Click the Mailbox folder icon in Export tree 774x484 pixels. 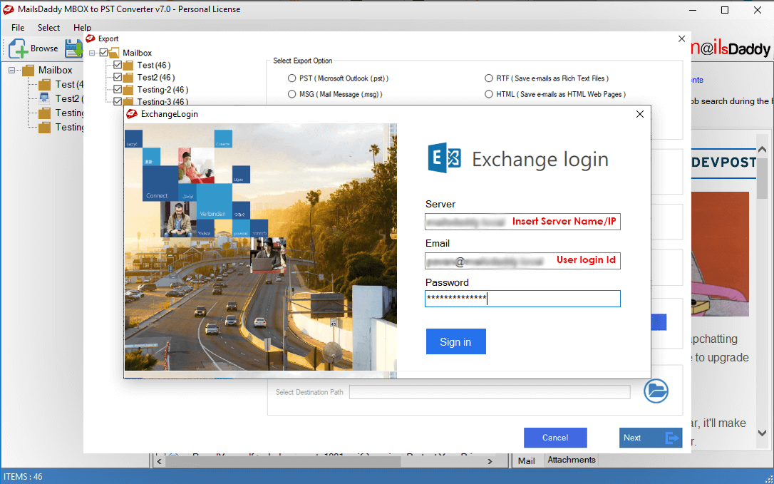114,53
